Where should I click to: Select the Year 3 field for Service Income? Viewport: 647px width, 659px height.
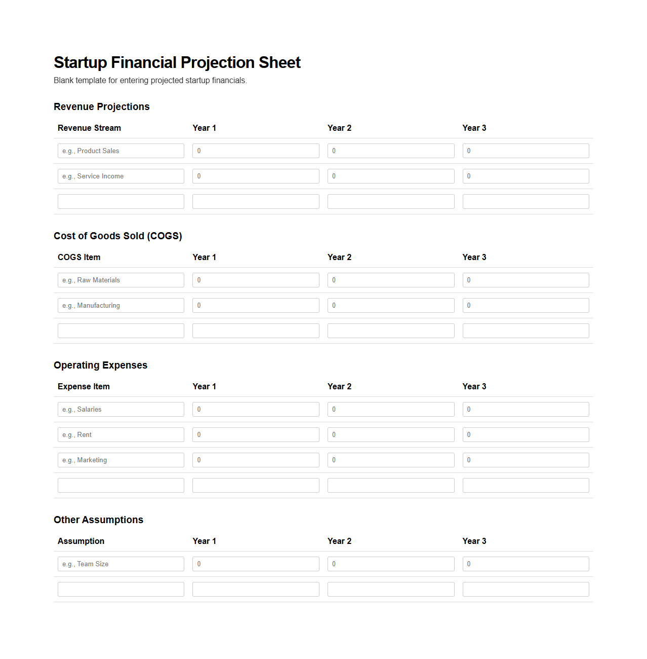pos(525,176)
